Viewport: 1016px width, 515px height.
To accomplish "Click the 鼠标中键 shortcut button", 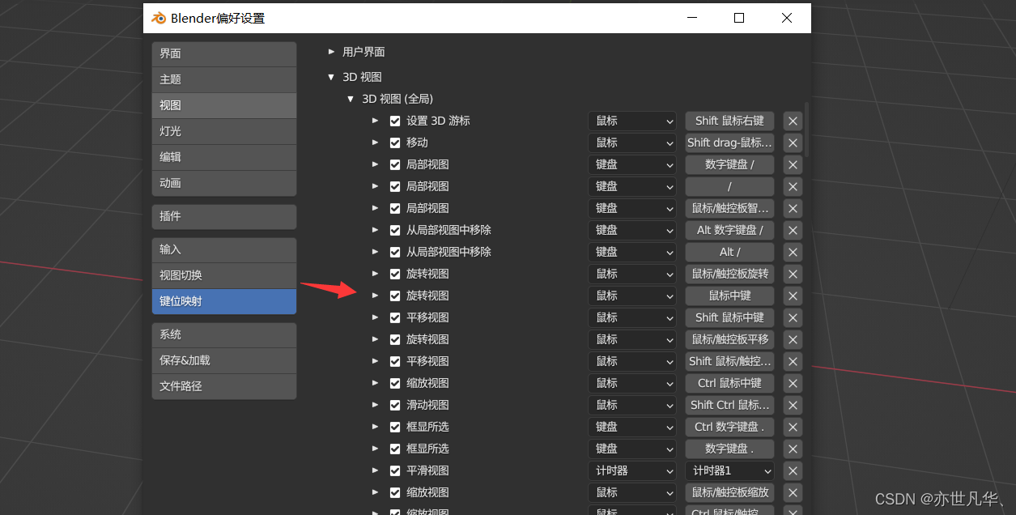I will click(729, 296).
